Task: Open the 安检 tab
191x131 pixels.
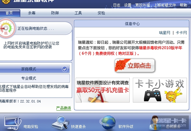Action: click(101, 13)
